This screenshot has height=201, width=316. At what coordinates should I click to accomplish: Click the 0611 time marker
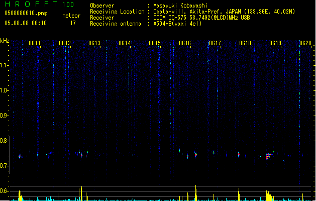point(35,43)
